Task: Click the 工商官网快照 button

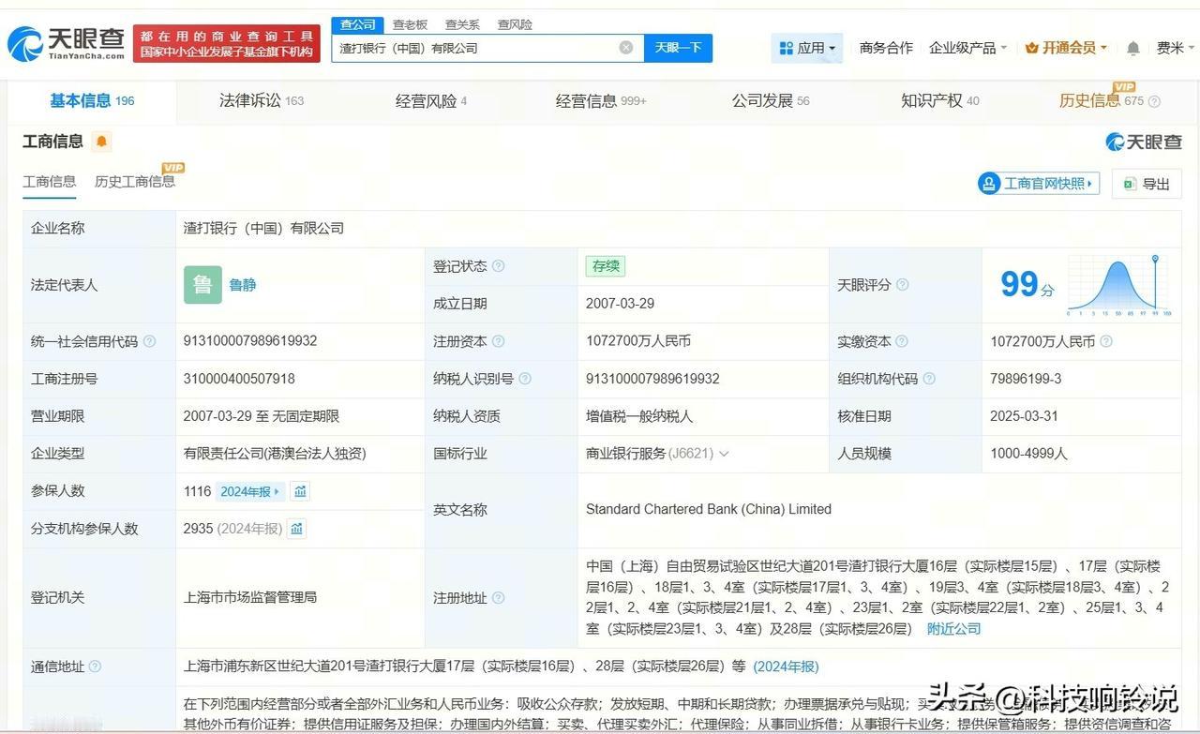Action: point(1038,184)
